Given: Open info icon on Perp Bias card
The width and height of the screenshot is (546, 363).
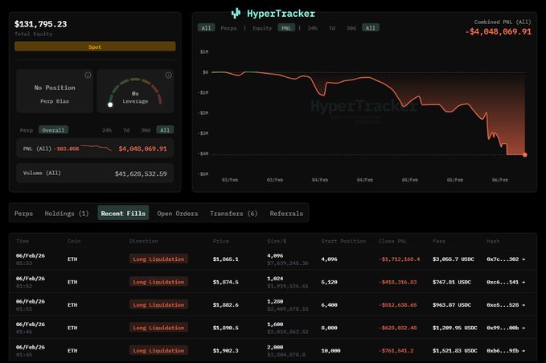Looking at the screenshot, I should (x=88, y=75).
